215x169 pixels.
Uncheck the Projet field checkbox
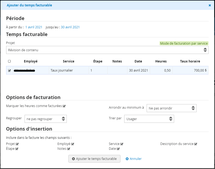(17, 144)
